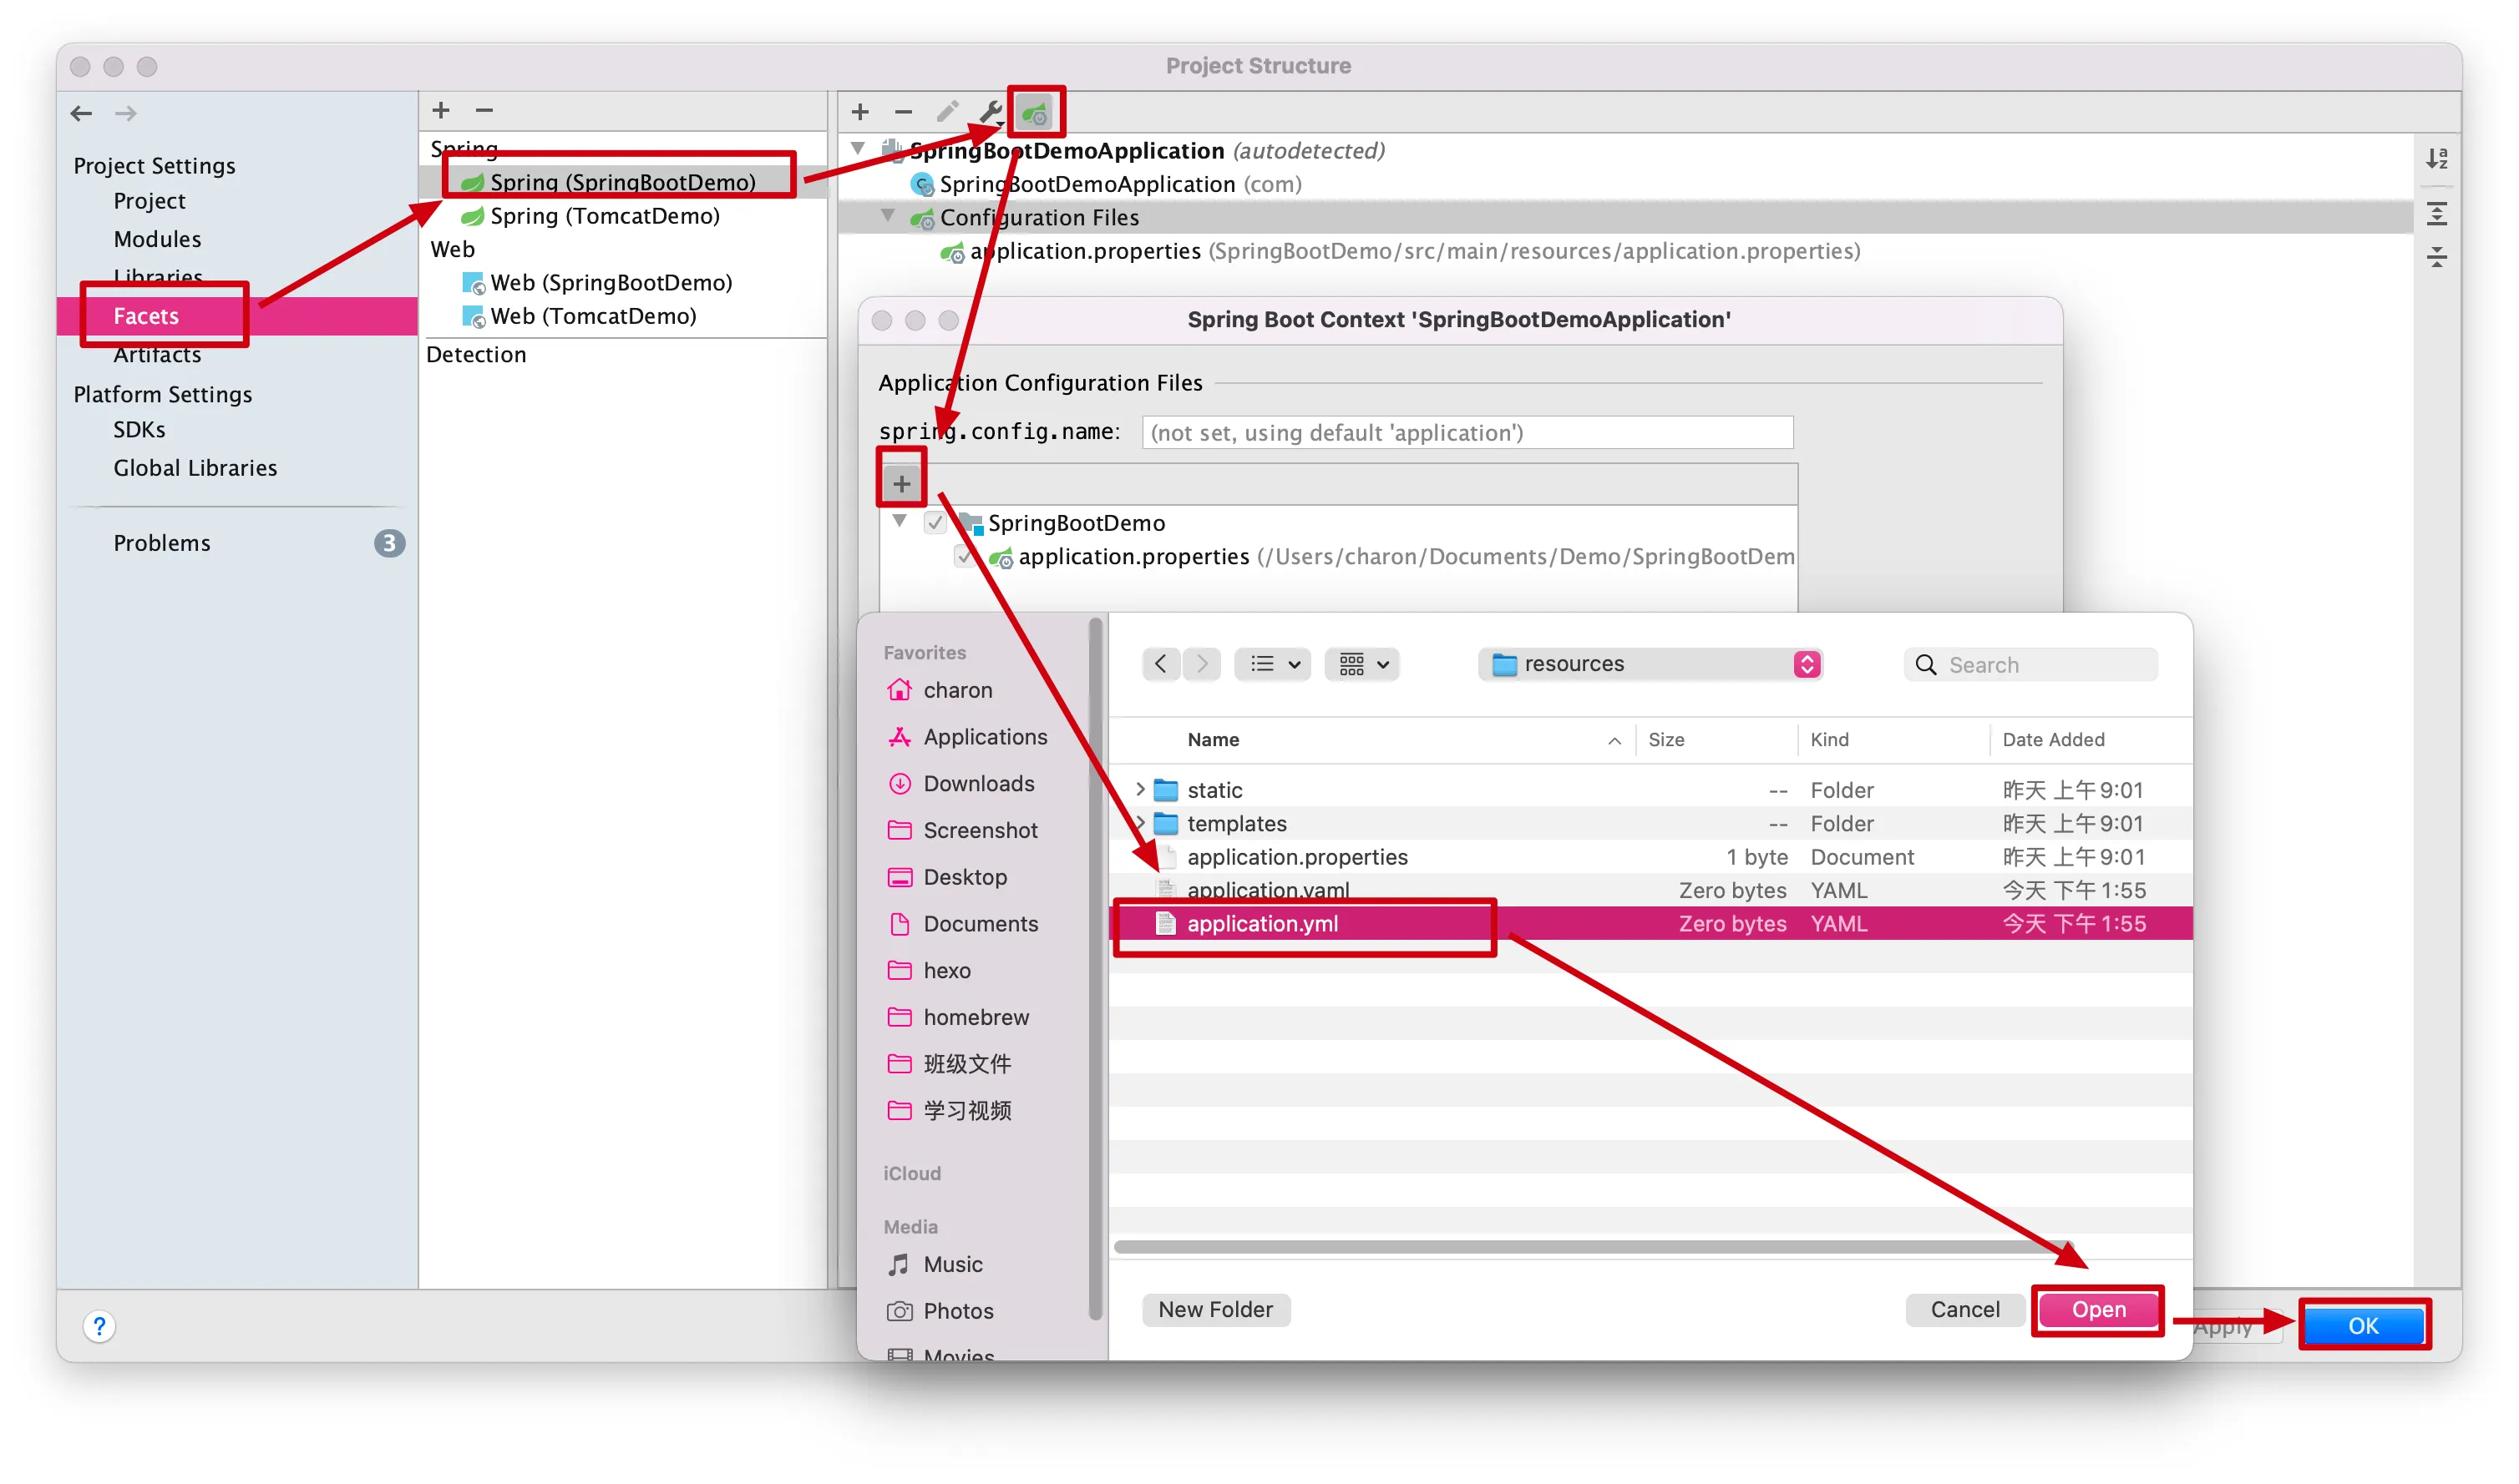Click Cancel in the file chooser
Viewport: 2519px width, 1484px height.
(1964, 1310)
